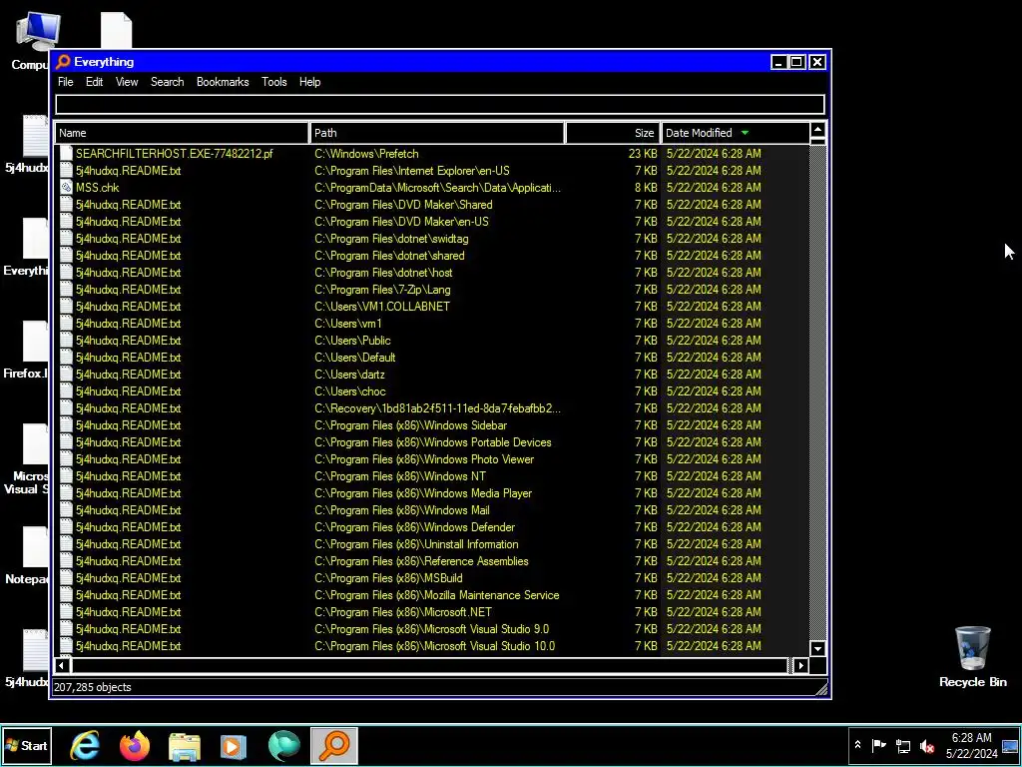This screenshot has height=767, width=1022.
Task: Select the MSS.chk file icon
Action: click(x=66, y=187)
